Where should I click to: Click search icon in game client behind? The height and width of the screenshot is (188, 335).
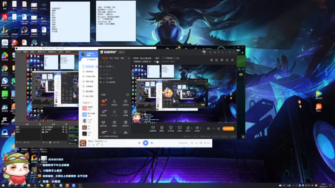pyautogui.click(x=243, y=69)
